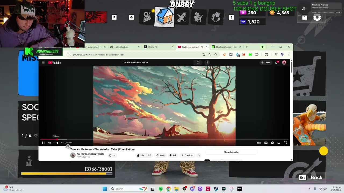This screenshot has width=344, height=193.
Task: Pause the YouTube video
Action: [43, 143]
